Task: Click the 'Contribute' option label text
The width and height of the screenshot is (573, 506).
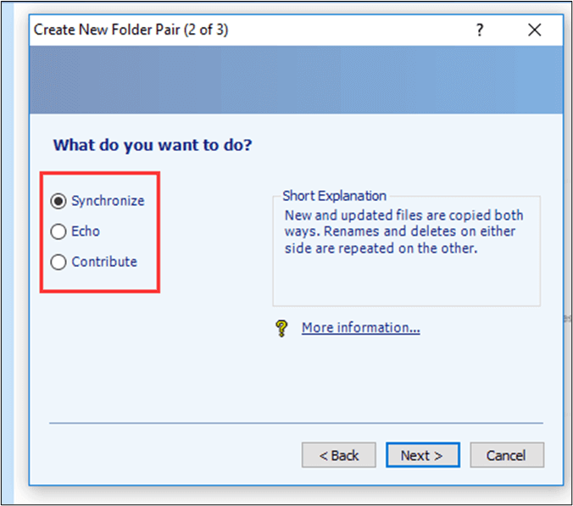Action: click(104, 262)
